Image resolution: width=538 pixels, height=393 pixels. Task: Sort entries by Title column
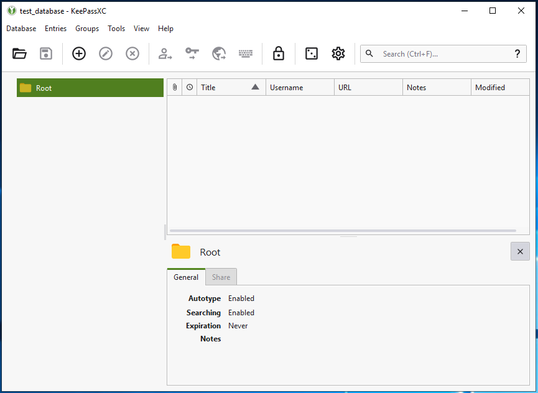[231, 87]
